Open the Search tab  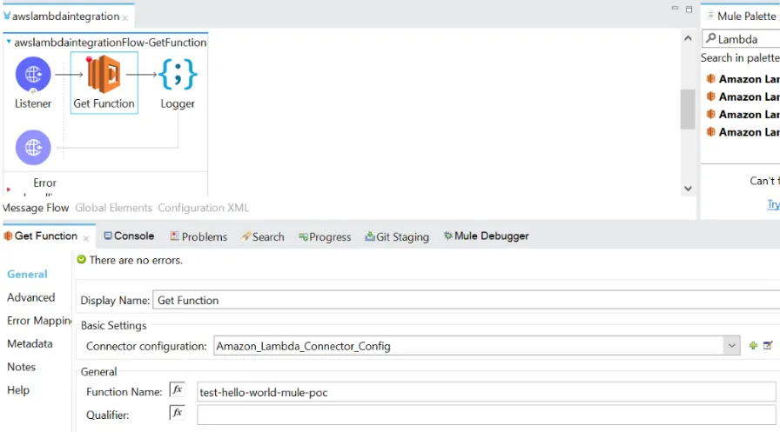click(x=263, y=236)
